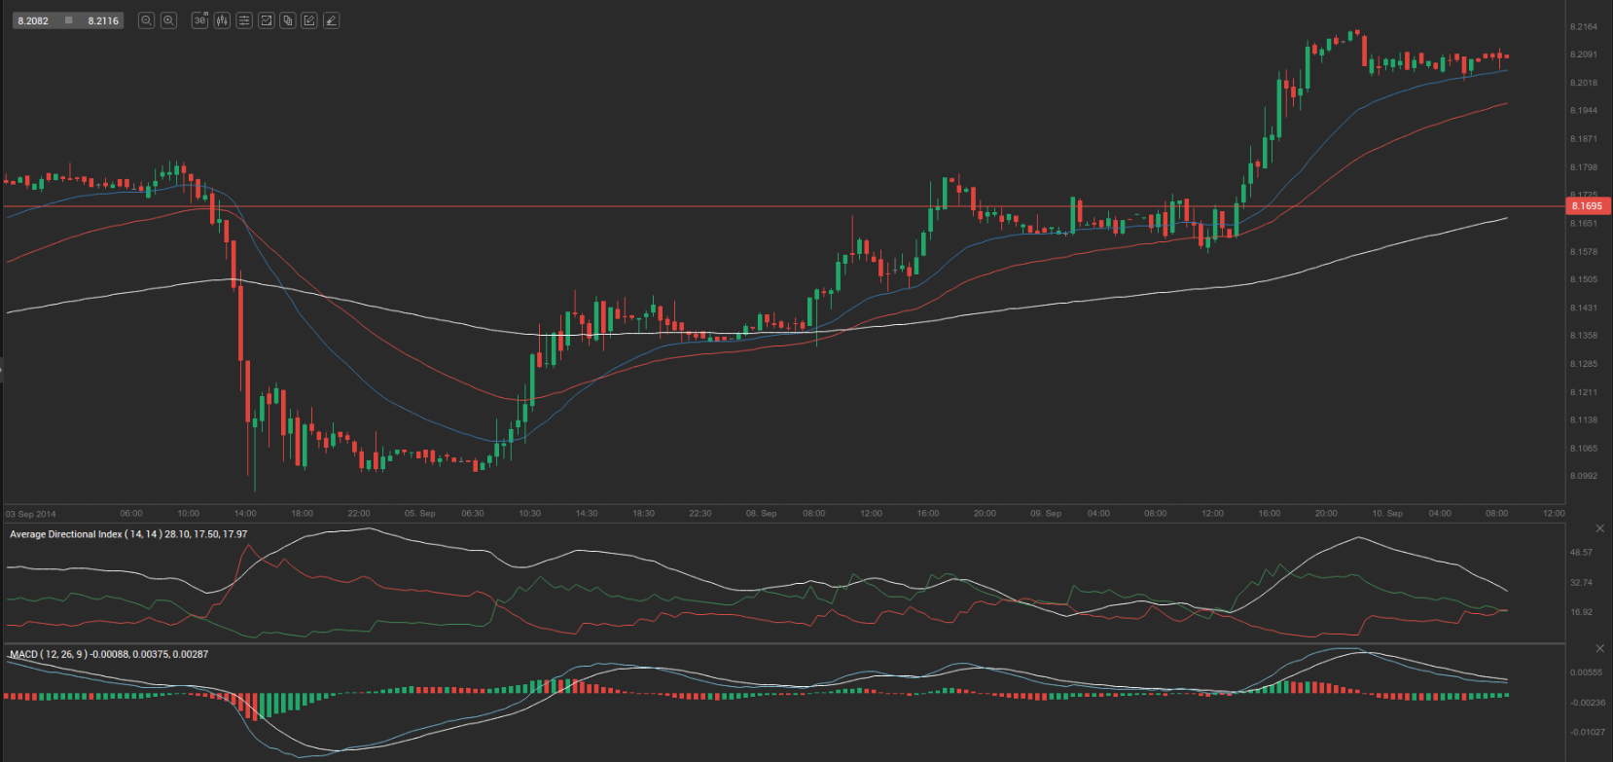Close the MACD indicator panel
Image resolution: width=1613 pixels, height=762 pixels.
(x=1600, y=648)
